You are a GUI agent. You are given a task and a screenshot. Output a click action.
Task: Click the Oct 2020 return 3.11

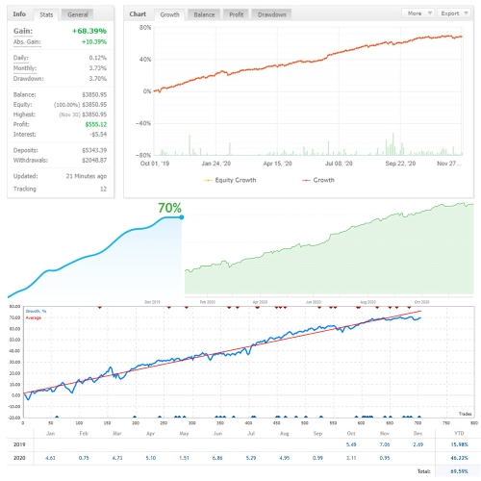[x=351, y=458]
